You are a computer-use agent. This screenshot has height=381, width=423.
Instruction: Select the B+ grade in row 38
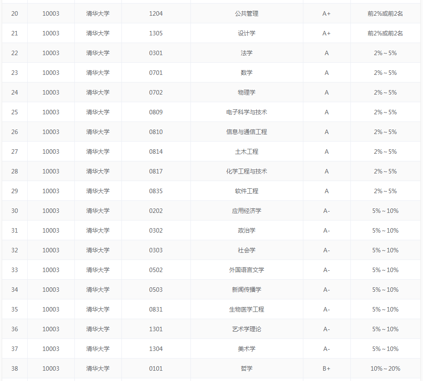[x=326, y=368]
